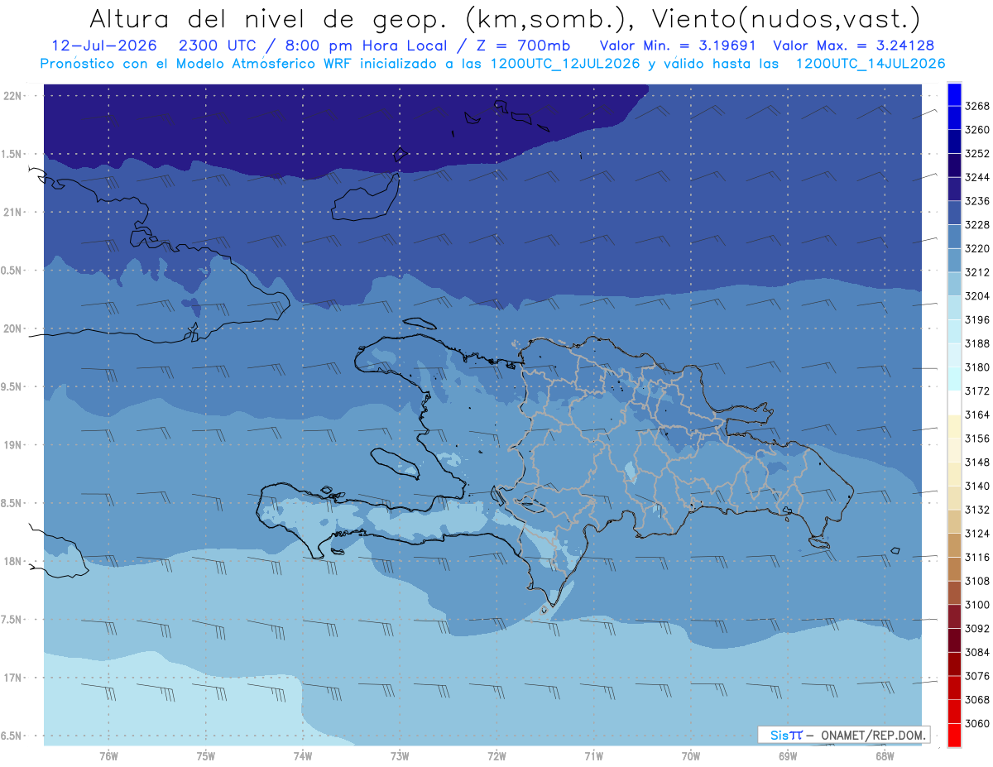
Task: Click legend swatch between 3228 and 3220
Action: click(x=954, y=236)
